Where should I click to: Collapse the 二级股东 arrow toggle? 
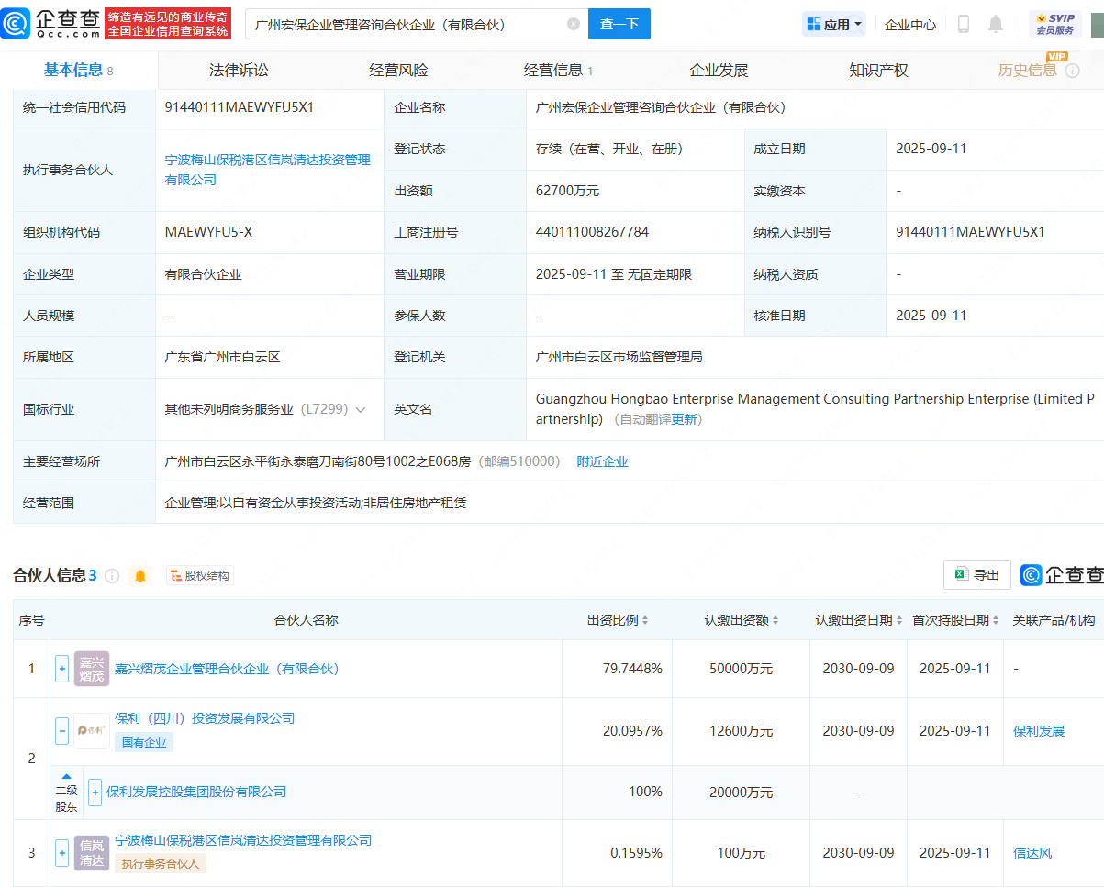pos(66,777)
